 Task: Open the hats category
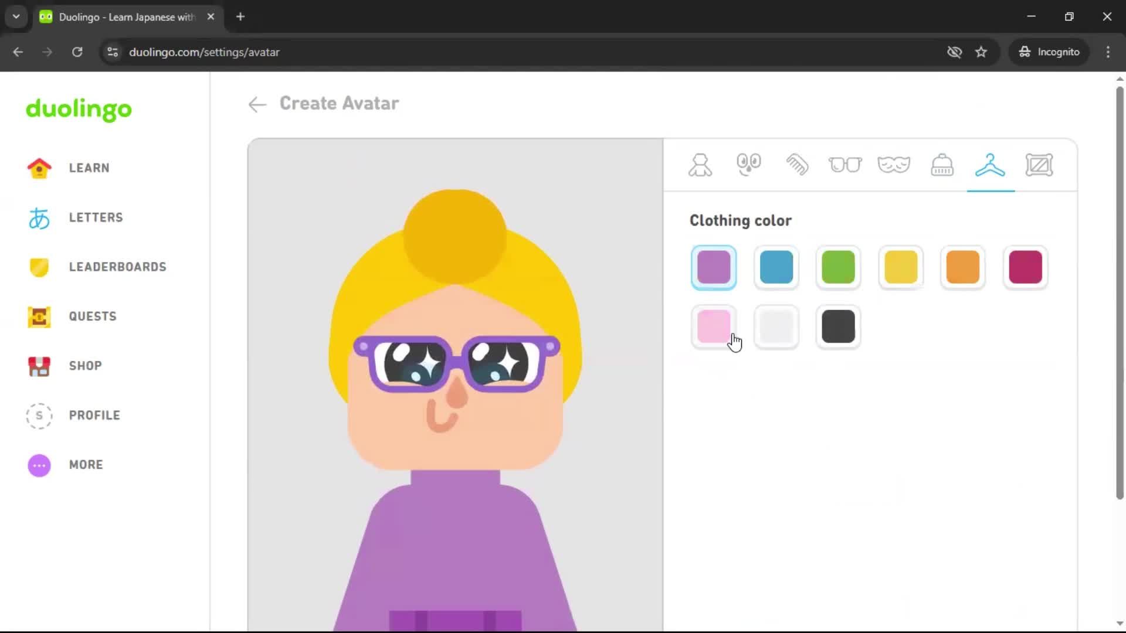(x=942, y=165)
